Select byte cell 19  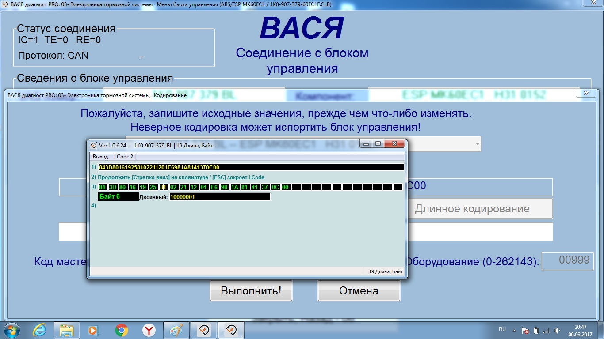coord(143,187)
